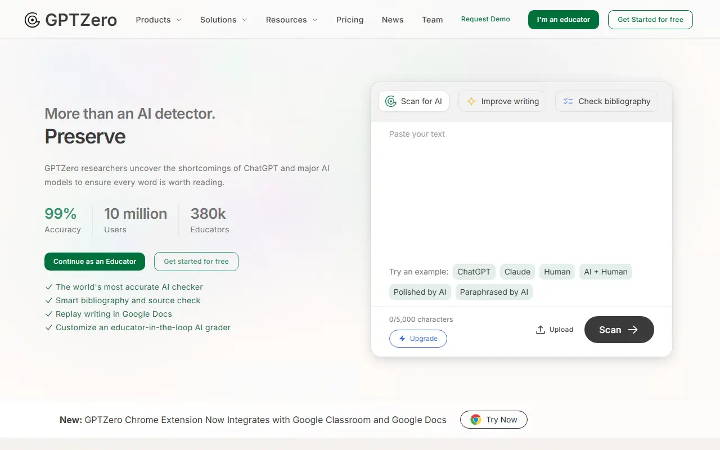
Task: Open the Solutions dropdown menu
Action: point(223,19)
